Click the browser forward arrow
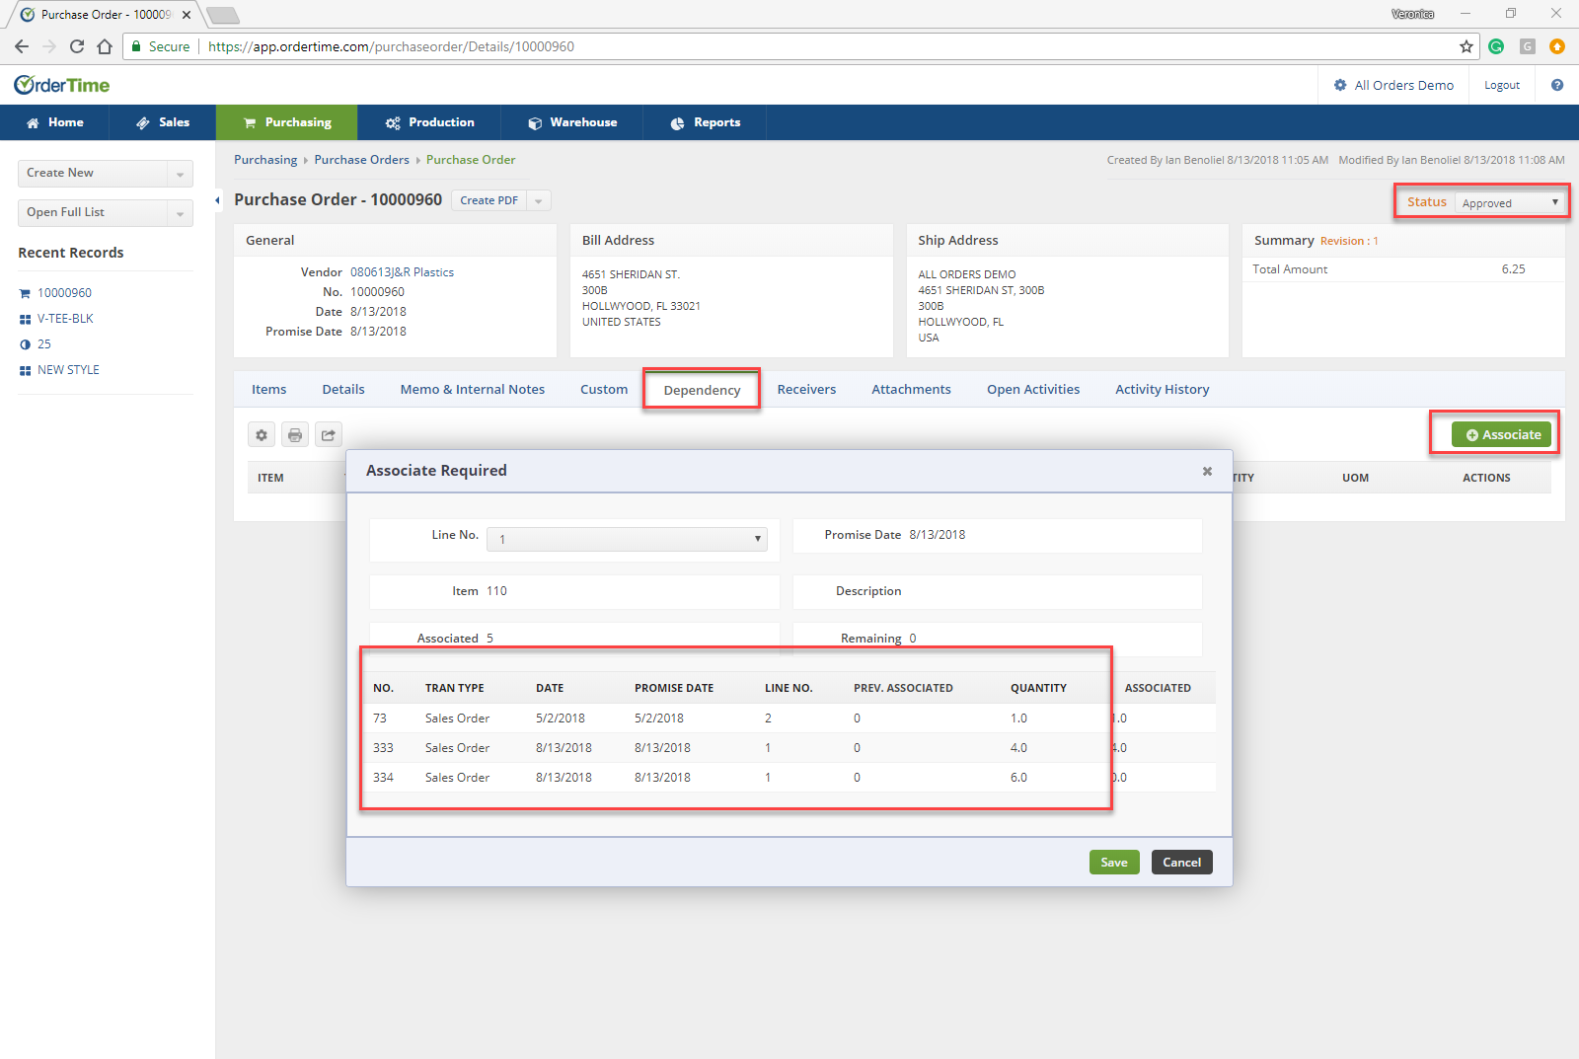The image size is (1579, 1059). pos(49,46)
